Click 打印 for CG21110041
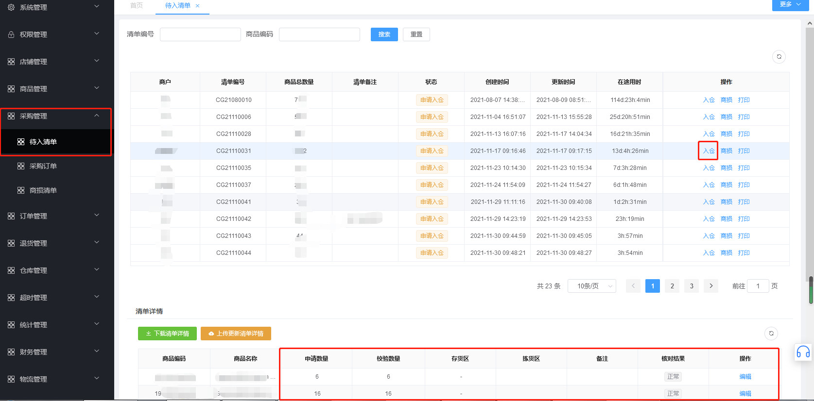The height and width of the screenshot is (401, 814). coord(744,202)
